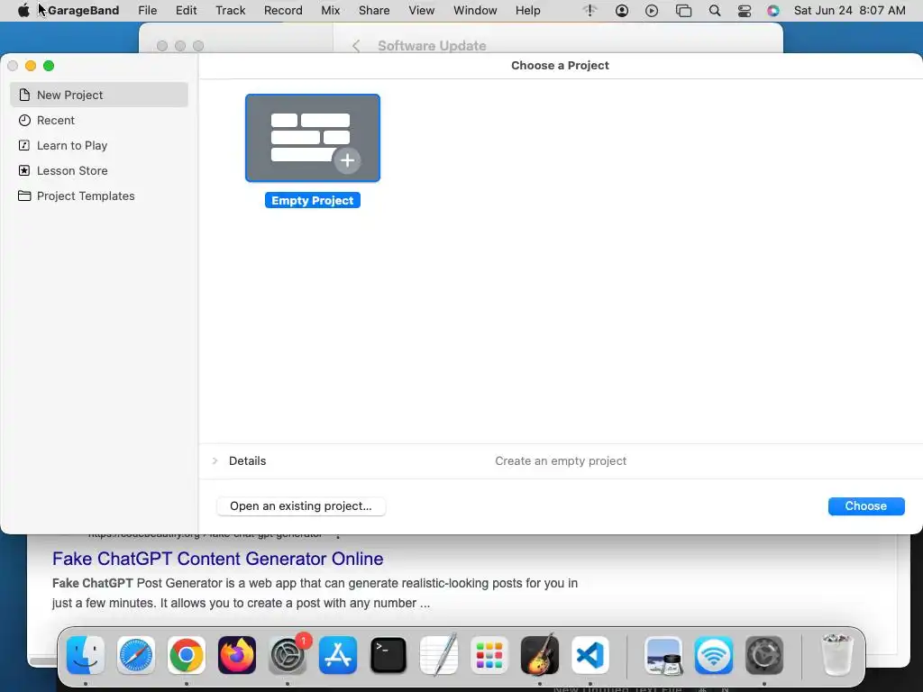The image size is (923, 692).
Task: Open the View menu
Action: 422,11
